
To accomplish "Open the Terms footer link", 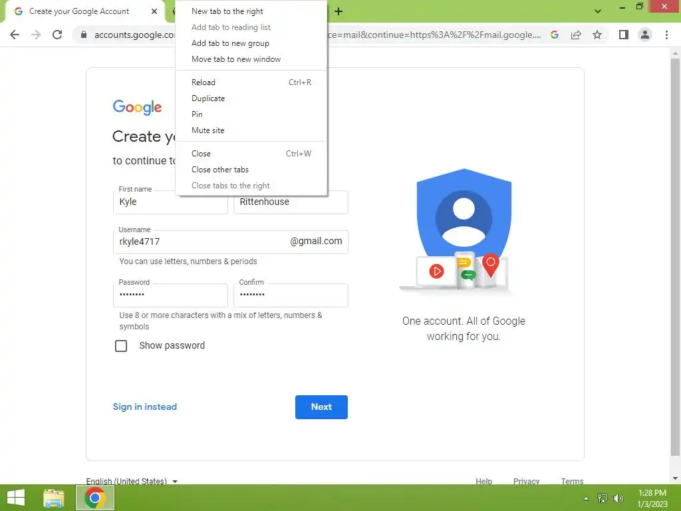I will pos(572,481).
